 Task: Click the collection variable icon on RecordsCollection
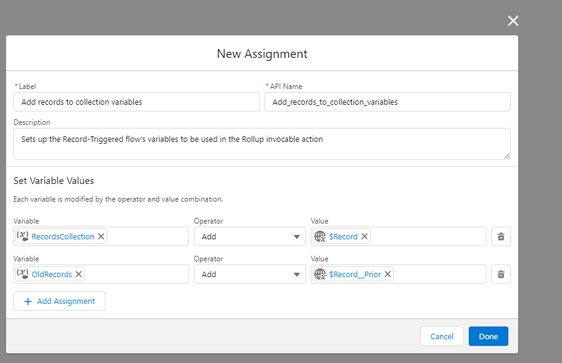(23, 236)
